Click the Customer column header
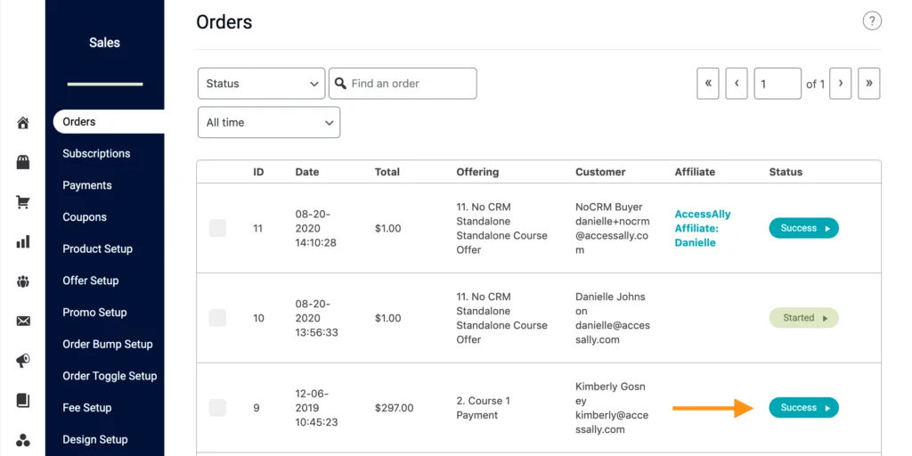 click(601, 172)
